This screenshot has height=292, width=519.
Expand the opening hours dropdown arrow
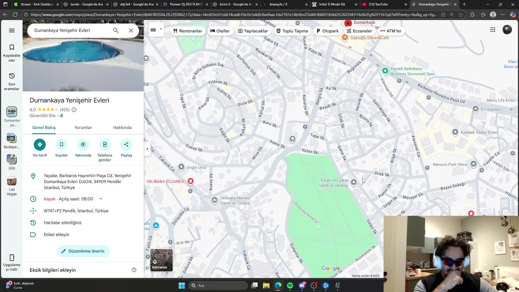(101, 199)
